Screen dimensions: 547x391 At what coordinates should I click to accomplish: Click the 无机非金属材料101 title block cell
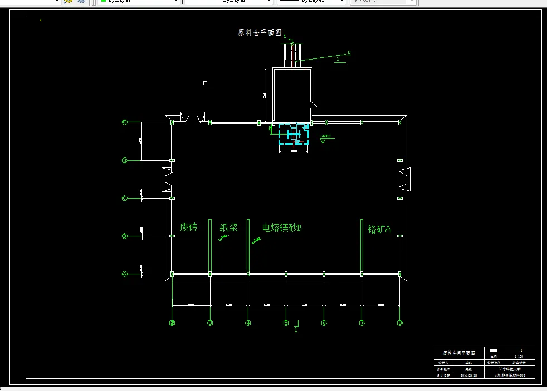pos(510,375)
